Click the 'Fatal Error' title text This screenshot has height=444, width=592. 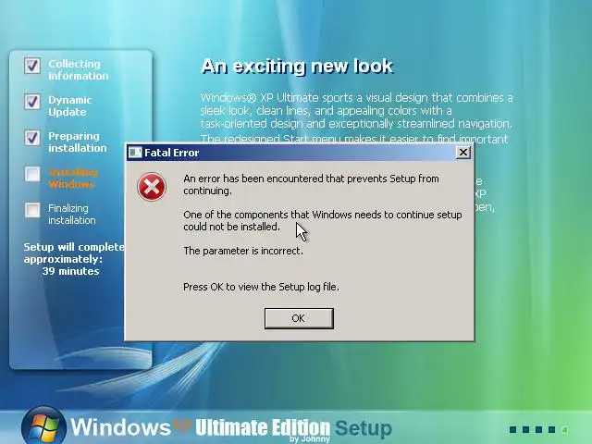(x=171, y=153)
